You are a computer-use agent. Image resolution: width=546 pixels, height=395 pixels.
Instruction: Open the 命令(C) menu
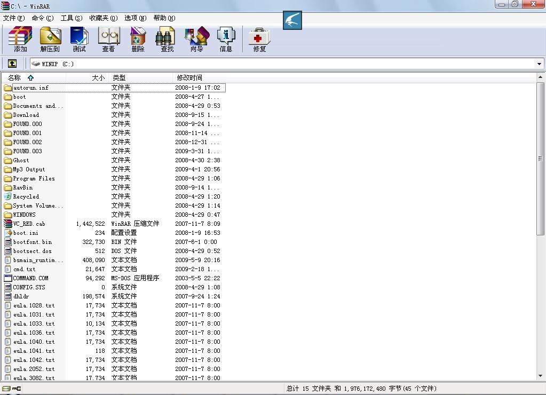pos(43,18)
